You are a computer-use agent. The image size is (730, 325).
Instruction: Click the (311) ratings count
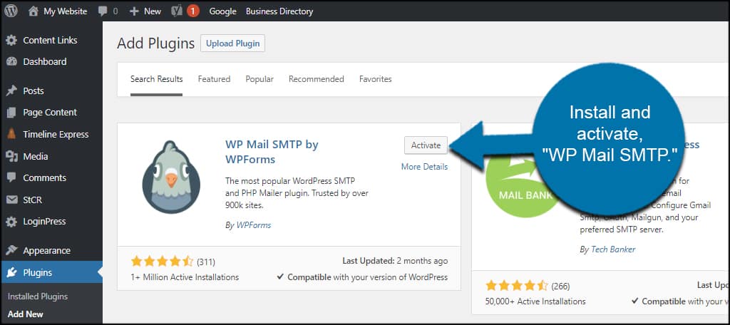[x=206, y=262]
